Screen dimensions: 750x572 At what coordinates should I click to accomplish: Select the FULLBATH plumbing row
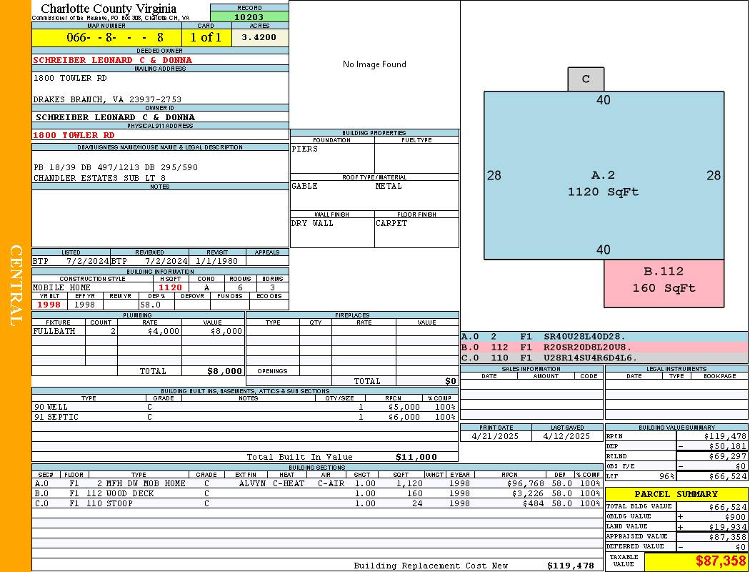click(x=138, y=331)
